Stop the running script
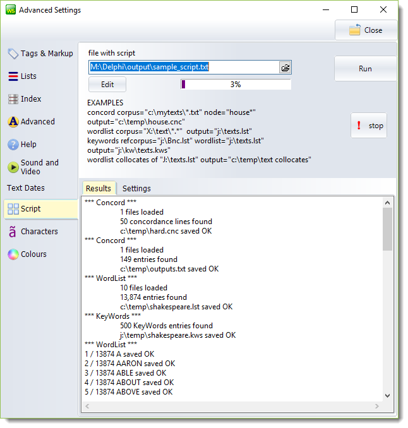 [x=369, y=126]
